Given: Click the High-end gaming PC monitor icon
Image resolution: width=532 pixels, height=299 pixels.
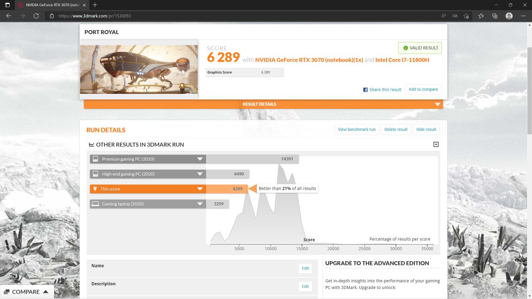Looking at the screenshot, I should click(x=96, y=174).
